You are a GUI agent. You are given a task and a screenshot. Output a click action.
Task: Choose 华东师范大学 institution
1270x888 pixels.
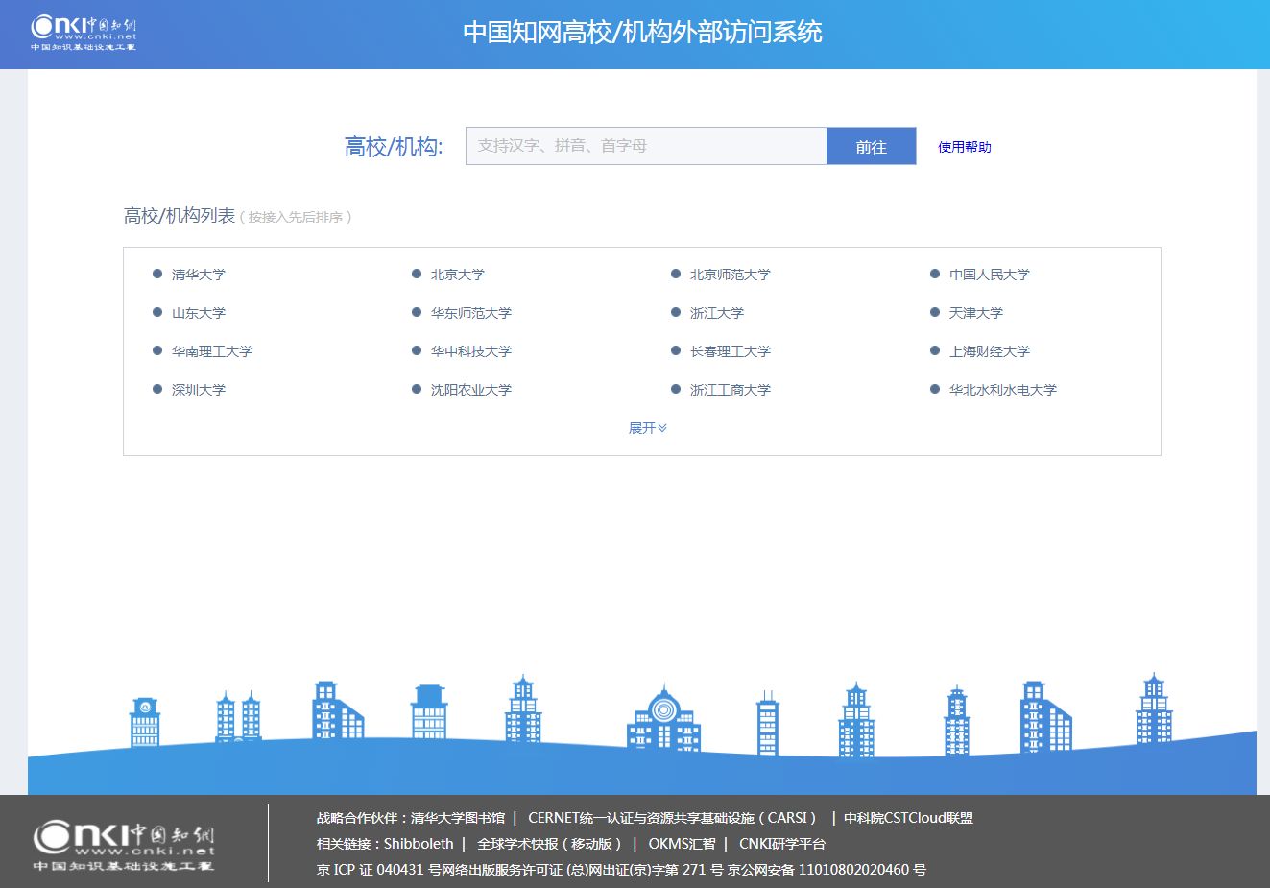(x=471, y=313)
